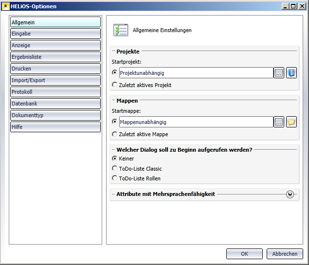Select the Mappenunabhängig radio button
The height and width of the screenshot is (265, 309).
coord(114,122)
